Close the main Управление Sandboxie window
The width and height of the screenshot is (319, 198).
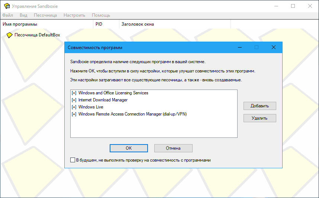coord(310,6)
